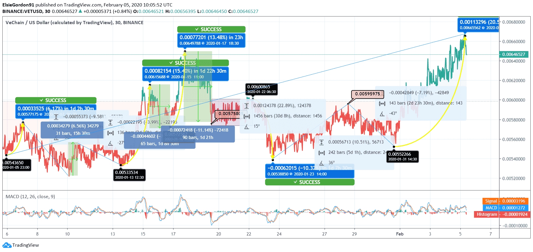This screenshot has width=533, height=252.
Task: Click the chart point at the 0.00113296 peak
Action: click(465, 36)
